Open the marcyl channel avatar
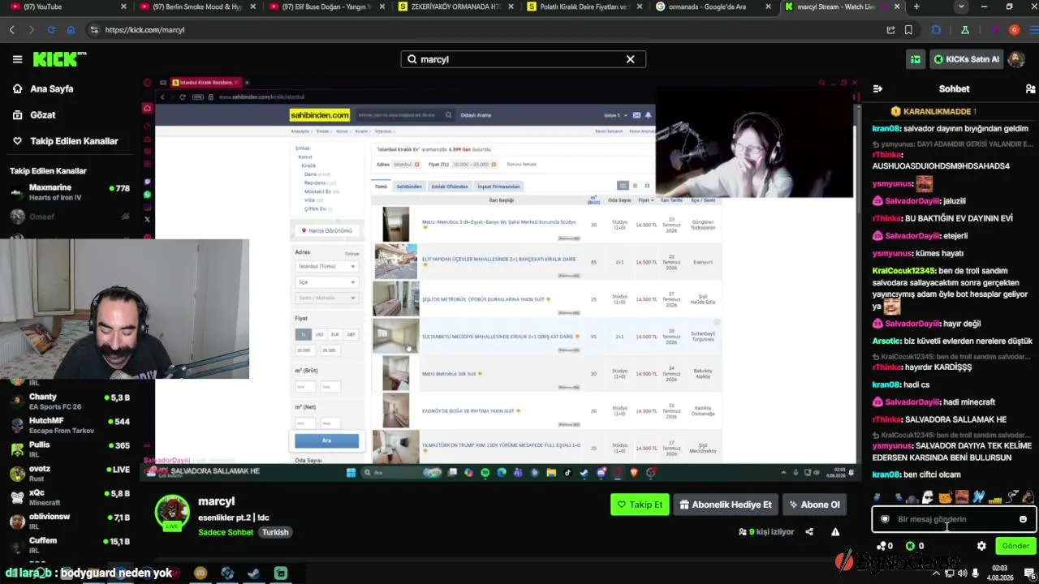 172,513
